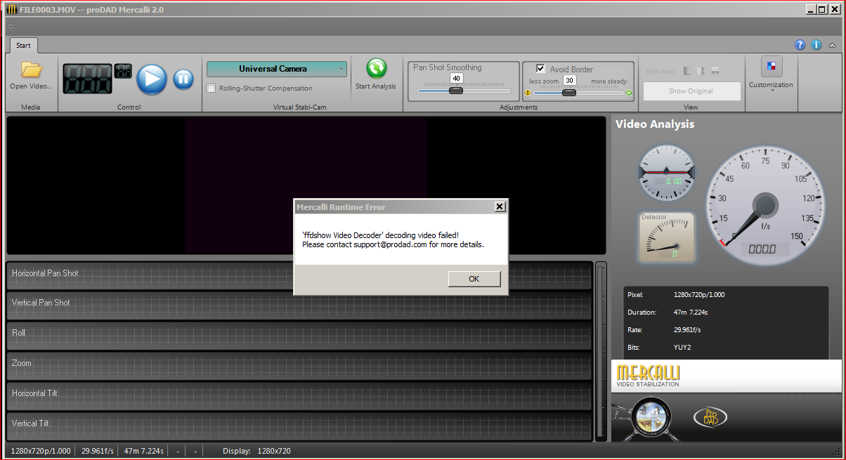Click the Zoom graph row
The width and height of the screenshot is (846, 460).
[299, 365]
